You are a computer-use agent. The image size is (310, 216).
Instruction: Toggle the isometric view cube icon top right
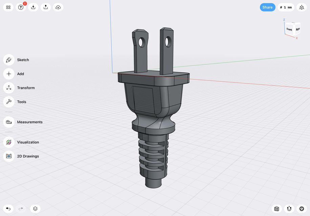301,7
